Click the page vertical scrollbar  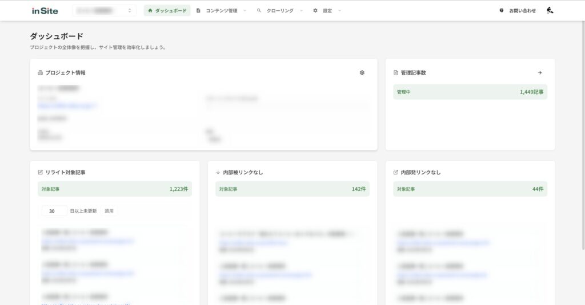(x=583, y=134)
